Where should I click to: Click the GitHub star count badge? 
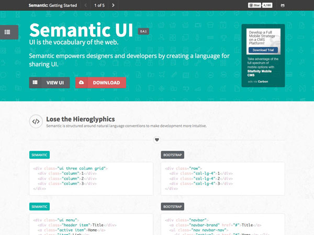[x=267, y=5]
